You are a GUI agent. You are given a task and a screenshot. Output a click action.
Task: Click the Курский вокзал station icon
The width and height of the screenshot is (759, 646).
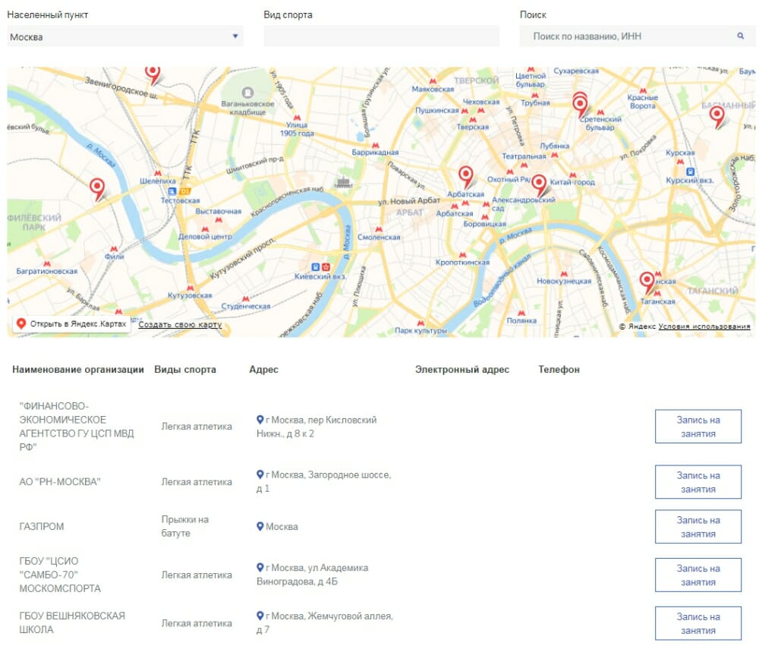tap(690, 172)
